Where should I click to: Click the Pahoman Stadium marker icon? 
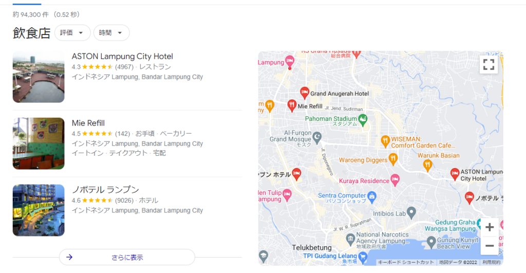point(363,120)
